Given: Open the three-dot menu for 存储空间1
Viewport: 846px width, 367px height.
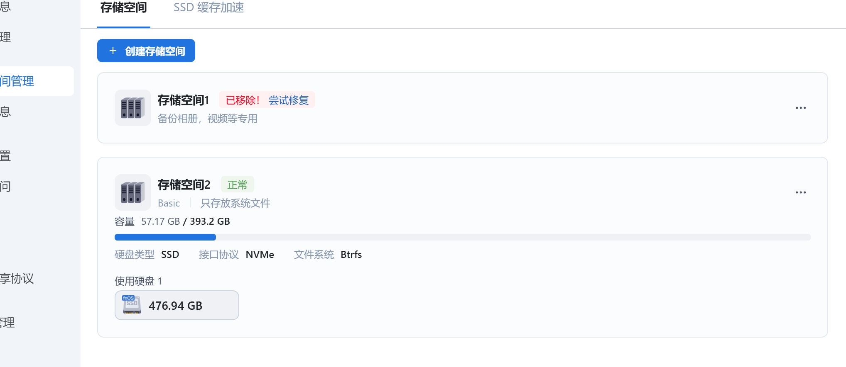Looking at the screenshot, I should (800, 108).
